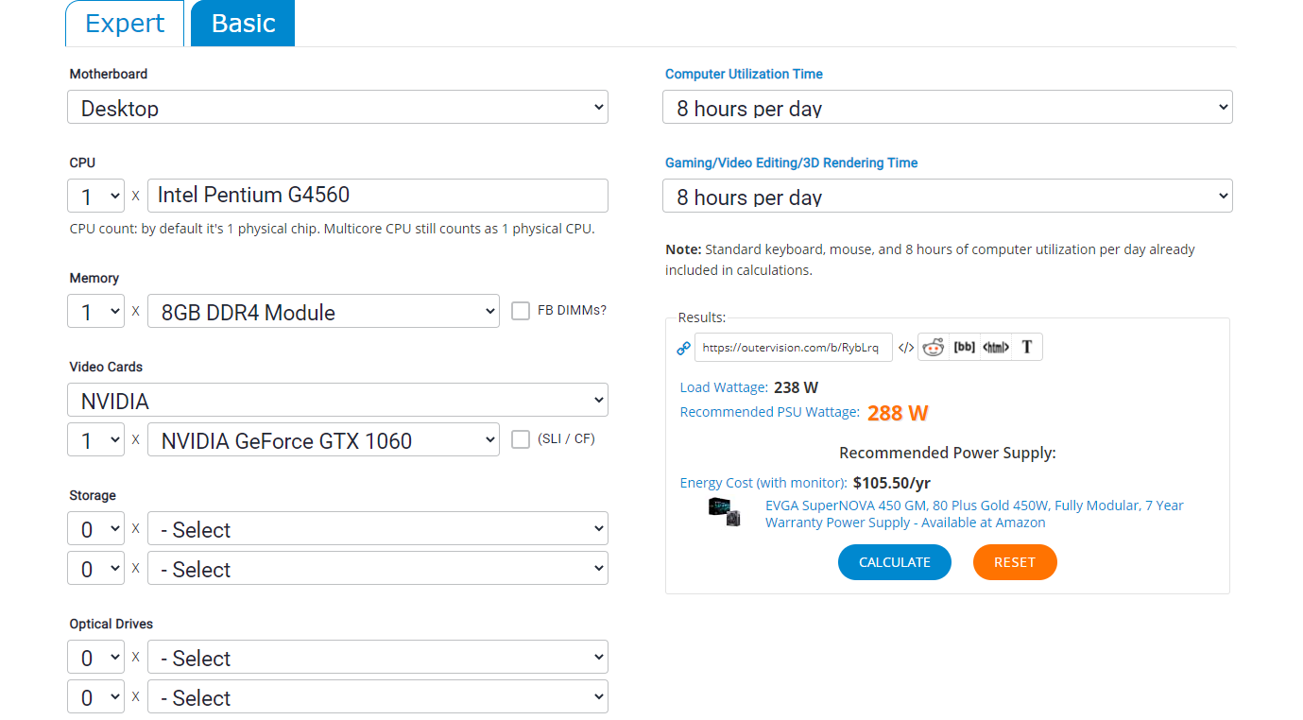Screen dimensions: 1303x720
Task: Open the first Storage quantity dropdown
Action: [95, 528]
